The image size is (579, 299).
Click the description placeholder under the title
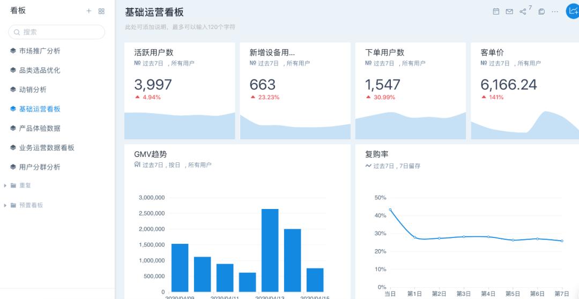tap(180, 27)
